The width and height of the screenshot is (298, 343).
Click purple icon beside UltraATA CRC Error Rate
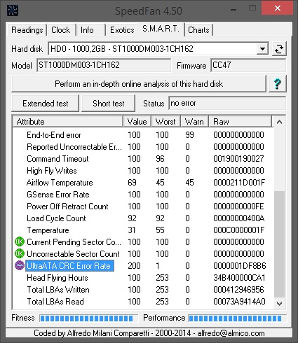(20, 265)
